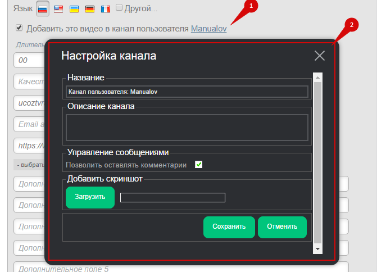Image resolution: width=386 pixels, height=272 pixels.
Task: Click the screenshot file path field
Action: tap(172, 197)
